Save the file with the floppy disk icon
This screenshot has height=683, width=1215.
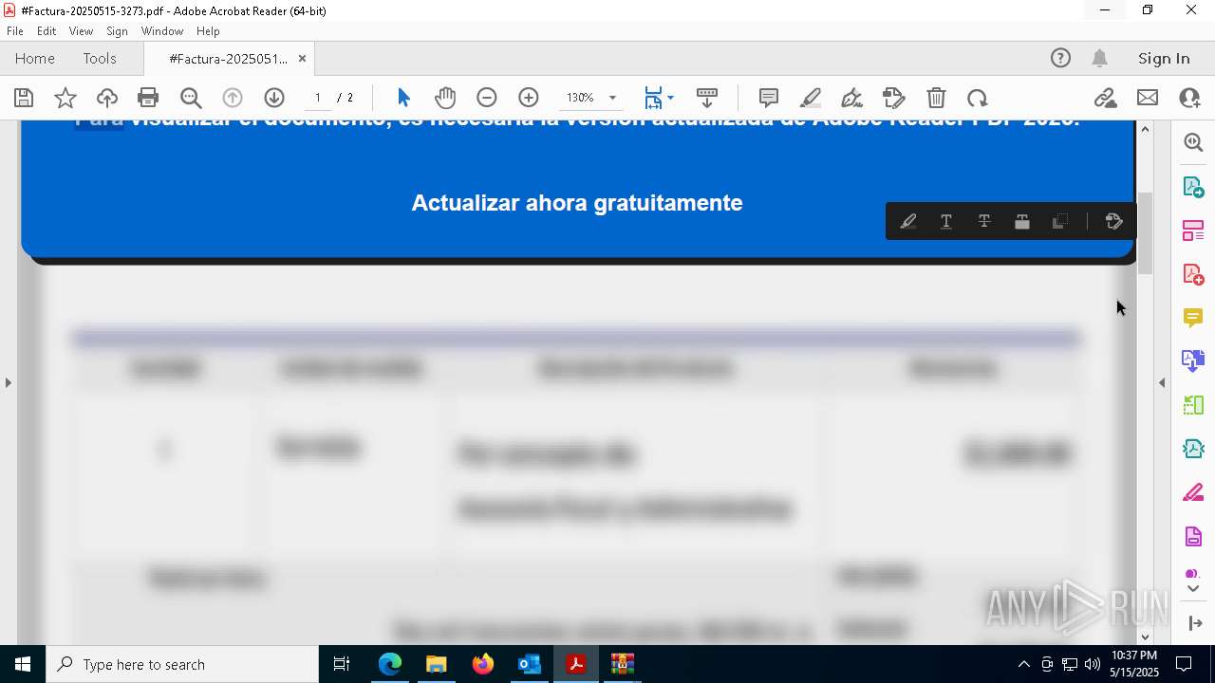click(x=24, y=98)
